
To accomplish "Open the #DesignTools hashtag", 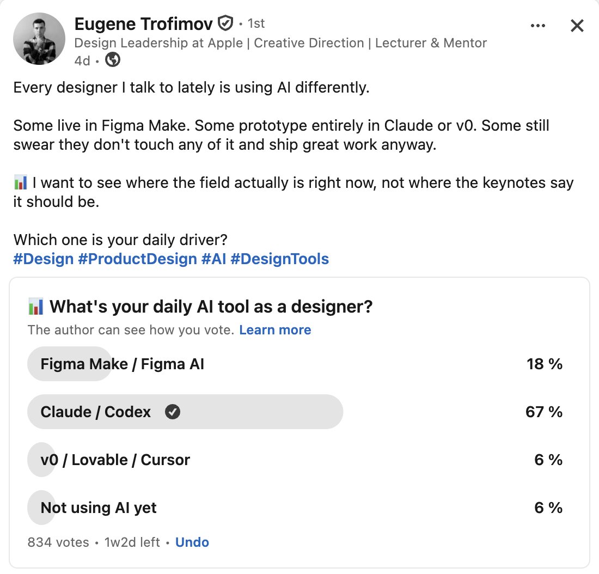I will [x=280, y=259].
